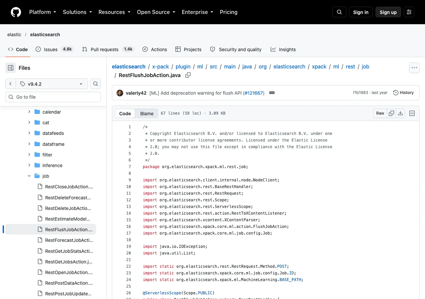Switch to Code view
This screenshot has height=299, width=425.
125,113
